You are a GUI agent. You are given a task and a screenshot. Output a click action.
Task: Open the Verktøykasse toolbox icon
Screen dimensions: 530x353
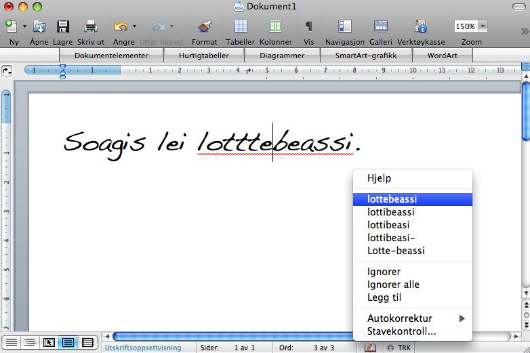421,26
